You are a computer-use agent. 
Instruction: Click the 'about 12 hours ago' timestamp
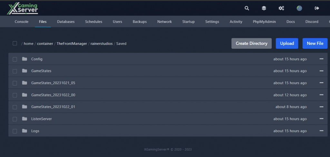[x=290, y=95]
